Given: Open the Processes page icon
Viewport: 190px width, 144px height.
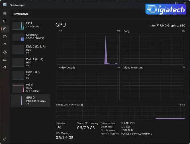Looking at the screenshot, I should point(5,21).
